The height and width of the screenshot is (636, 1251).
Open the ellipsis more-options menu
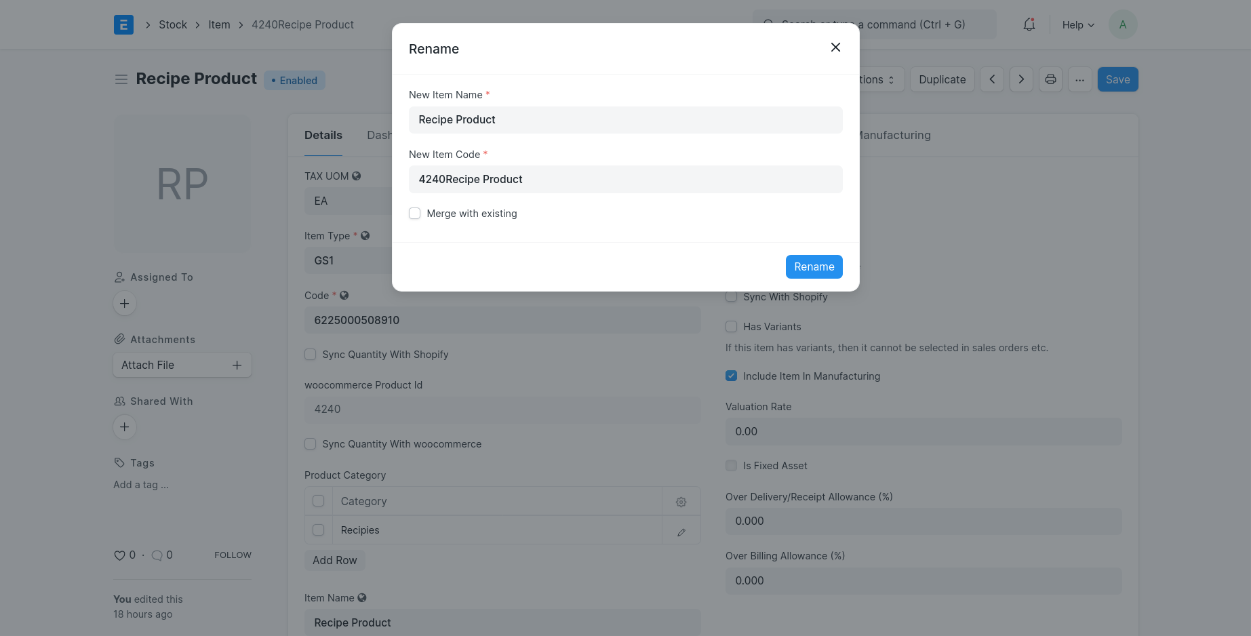tap(1079, 79)
